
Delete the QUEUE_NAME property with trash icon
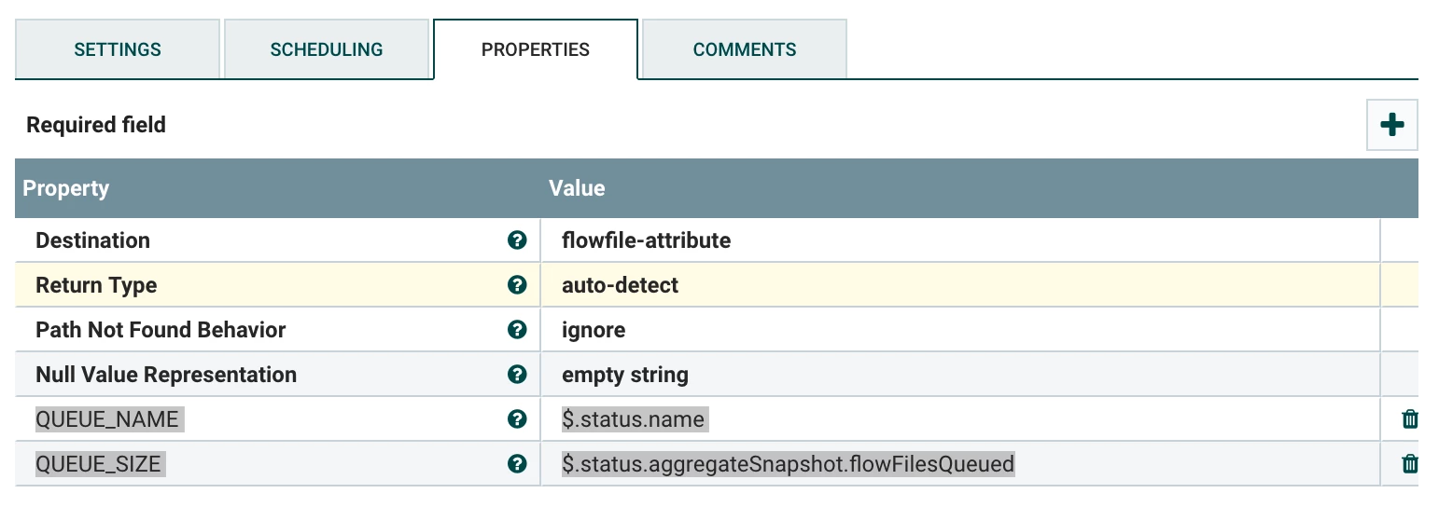tap(1410, 419)
